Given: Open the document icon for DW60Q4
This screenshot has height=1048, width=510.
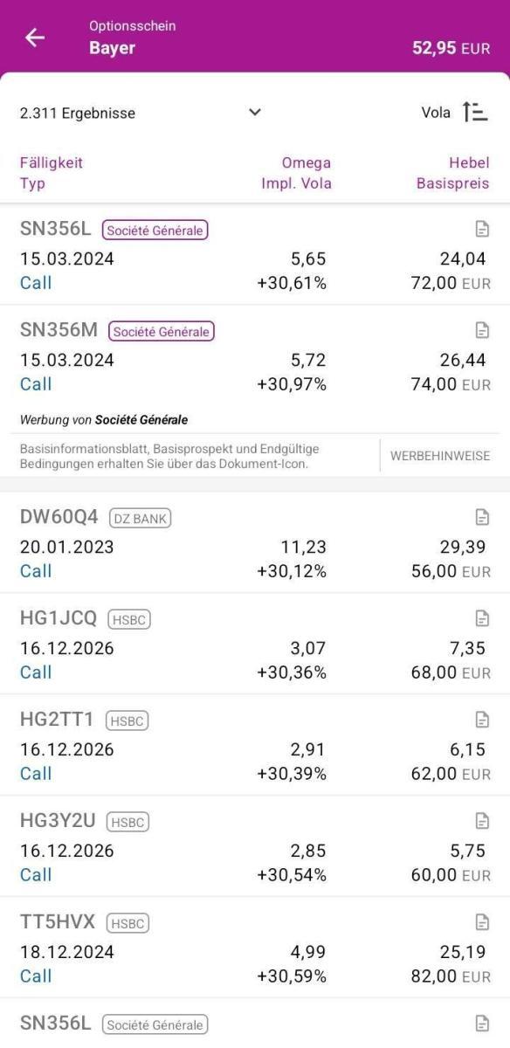Looking at the screenshot, I should (x=481, y=517).
